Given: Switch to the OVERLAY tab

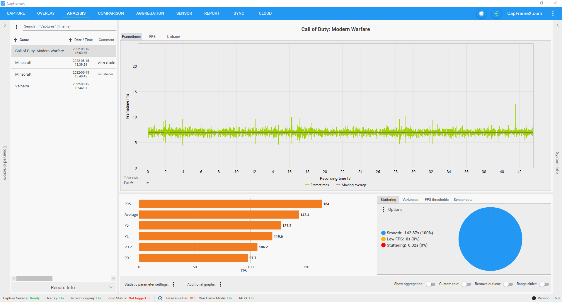Looking at the screenshot, I should click(x=46, y=13).
